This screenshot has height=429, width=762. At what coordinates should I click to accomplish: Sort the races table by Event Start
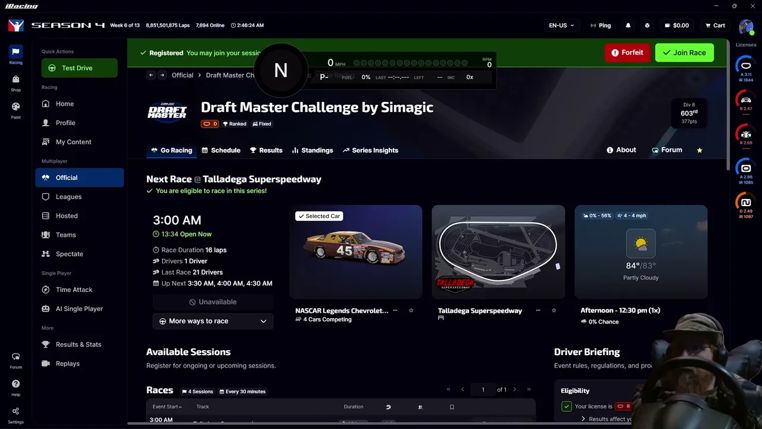click(x=167, y=407)
